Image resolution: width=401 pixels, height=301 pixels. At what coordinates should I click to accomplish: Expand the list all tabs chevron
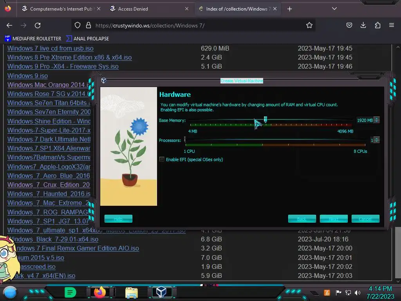[334, 9]
